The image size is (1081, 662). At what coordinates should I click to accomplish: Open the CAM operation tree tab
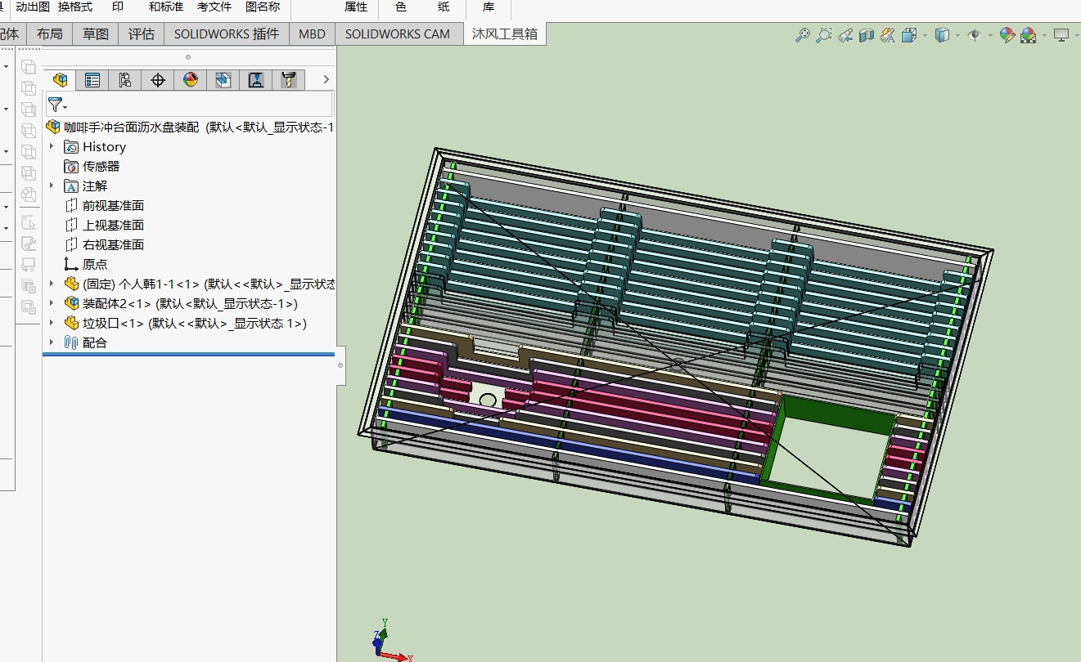[x=256, y=79]
